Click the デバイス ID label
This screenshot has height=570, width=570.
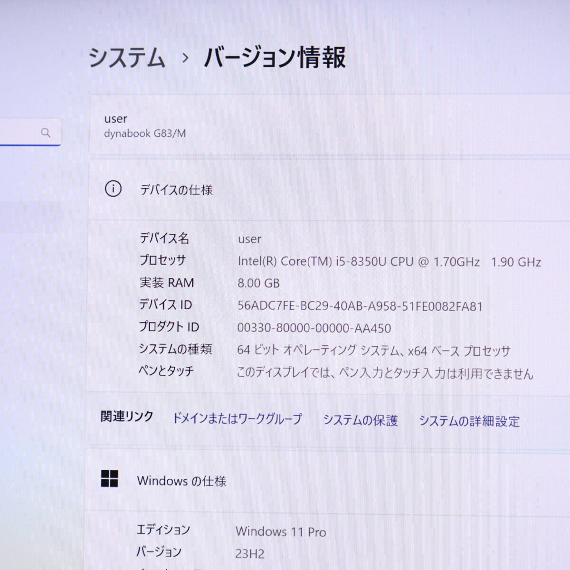[165, 304]
